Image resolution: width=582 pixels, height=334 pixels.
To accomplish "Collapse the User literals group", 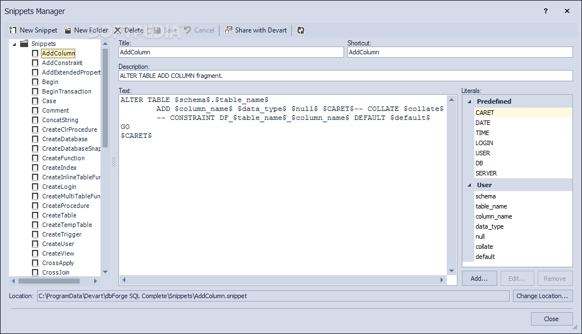I will [x=469, y=185].
